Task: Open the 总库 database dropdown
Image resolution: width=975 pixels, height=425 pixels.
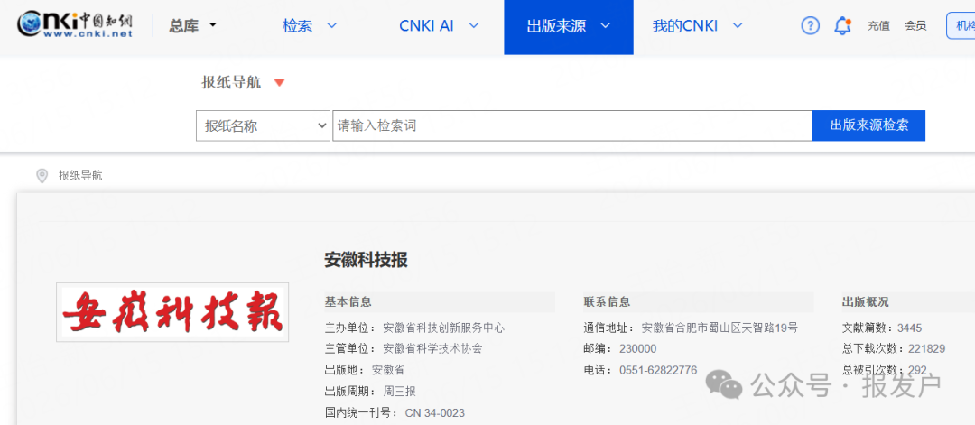Action: pyautogui.click(x=193, y=25)
